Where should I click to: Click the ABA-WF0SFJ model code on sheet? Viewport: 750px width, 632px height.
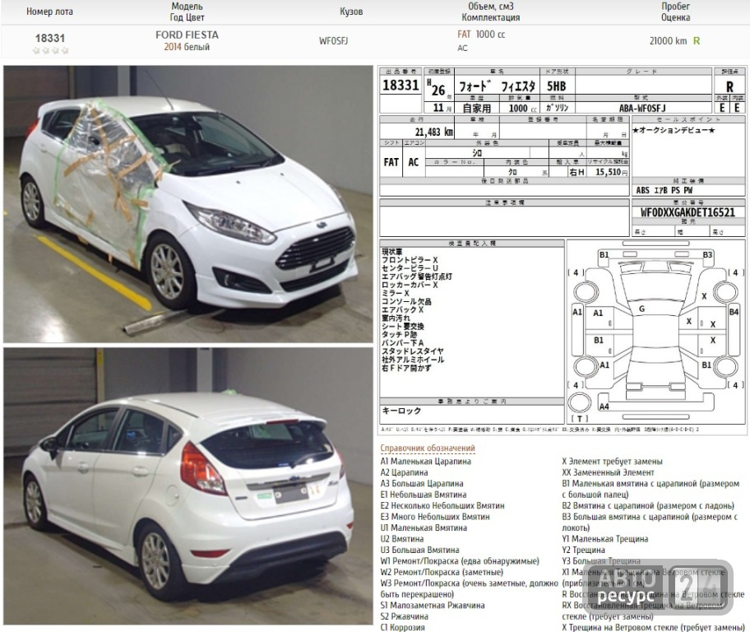(642, 108)
